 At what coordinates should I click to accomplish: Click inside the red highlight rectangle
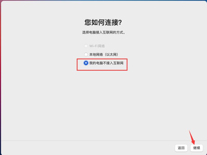tap(102, 64)
